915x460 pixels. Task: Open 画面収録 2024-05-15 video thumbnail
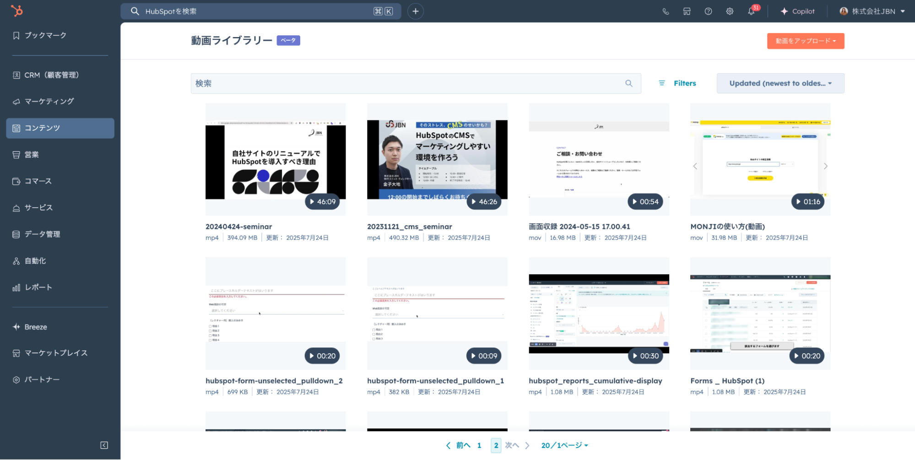coord(599,159)
